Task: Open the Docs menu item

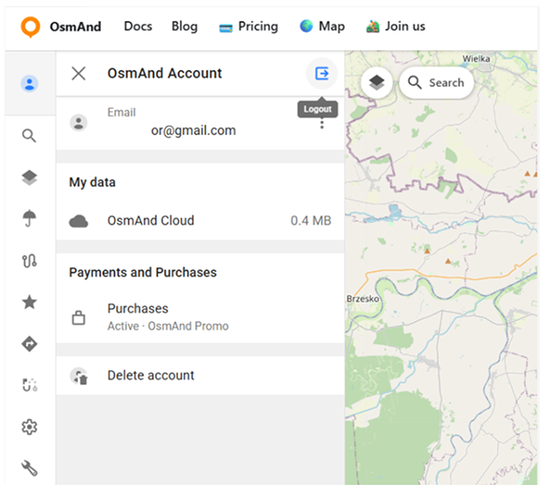Action: (138, 26)
